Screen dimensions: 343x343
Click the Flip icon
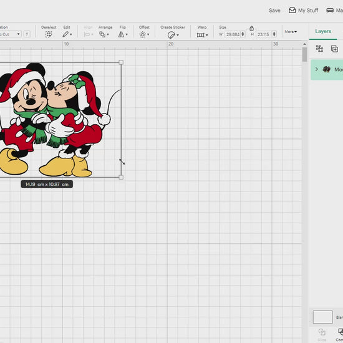[x=121, y=34]
